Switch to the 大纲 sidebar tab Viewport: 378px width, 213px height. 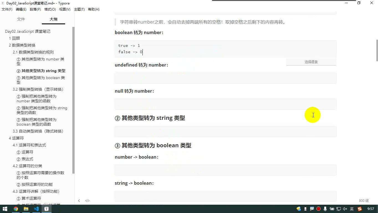[53, 19]
